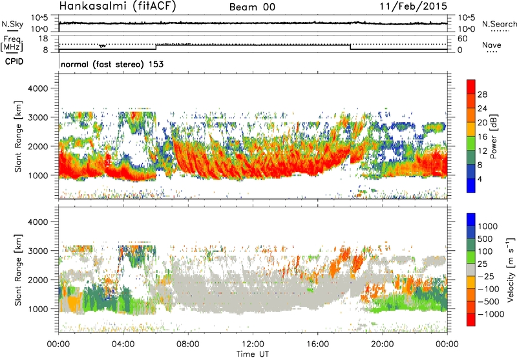Pick the gray velocity colorbar segment
The width and height of the screenshot is (517, 358).
471,269
